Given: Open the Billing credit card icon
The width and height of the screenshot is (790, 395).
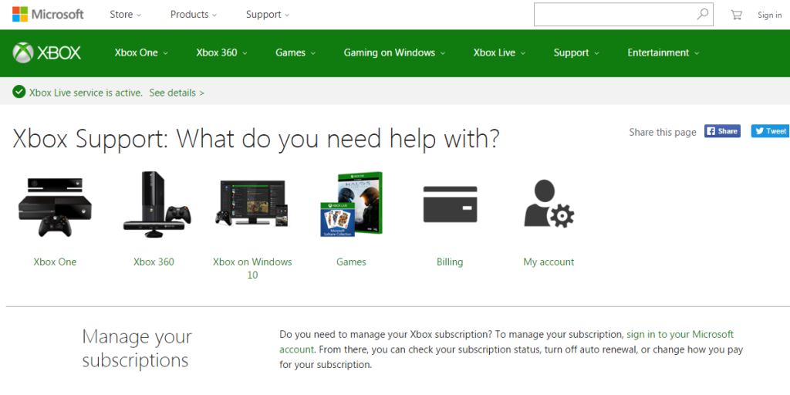Looking at the screenshot, I should point(450,205).
